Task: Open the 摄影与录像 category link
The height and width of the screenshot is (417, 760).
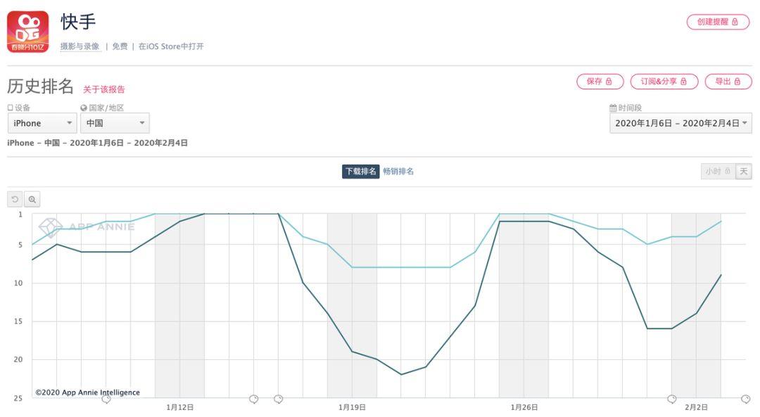Action: point(80,46)
